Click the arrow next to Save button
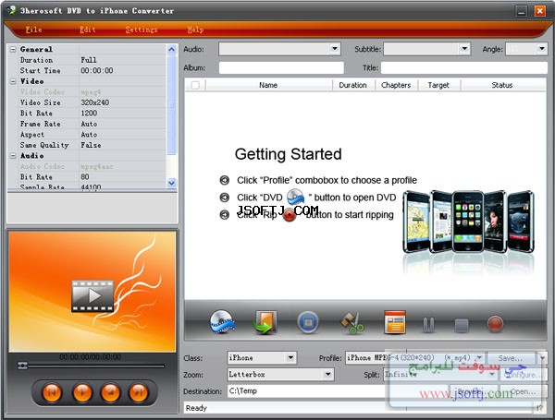555x420 pixels. point(542,358)
